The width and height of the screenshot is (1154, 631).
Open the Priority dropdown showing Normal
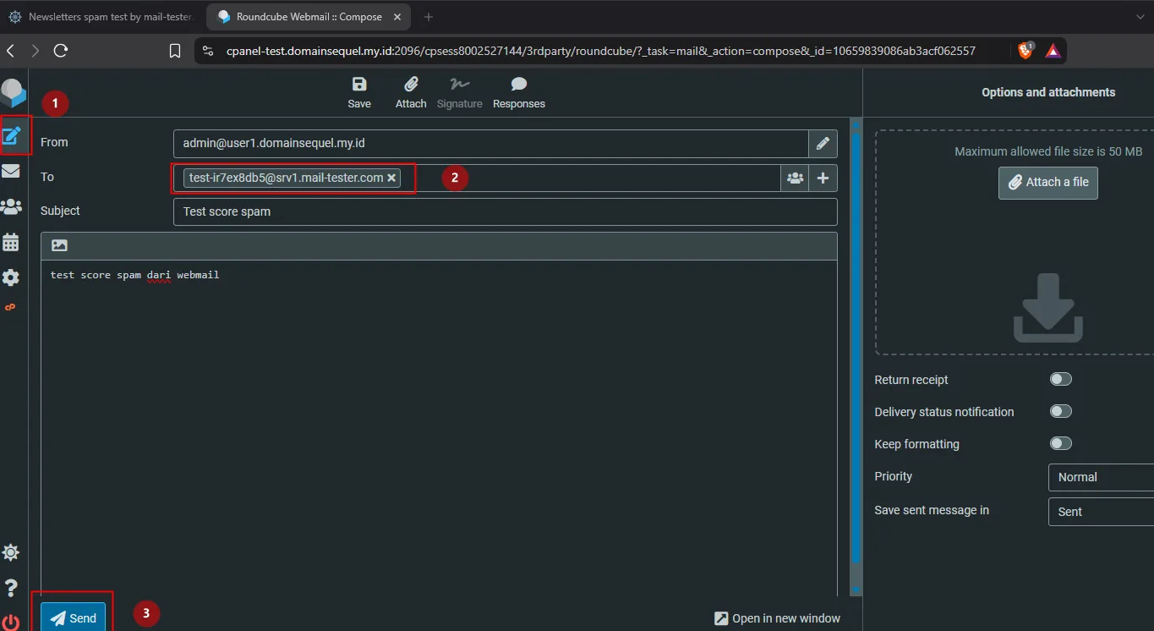pos(1101,477)
